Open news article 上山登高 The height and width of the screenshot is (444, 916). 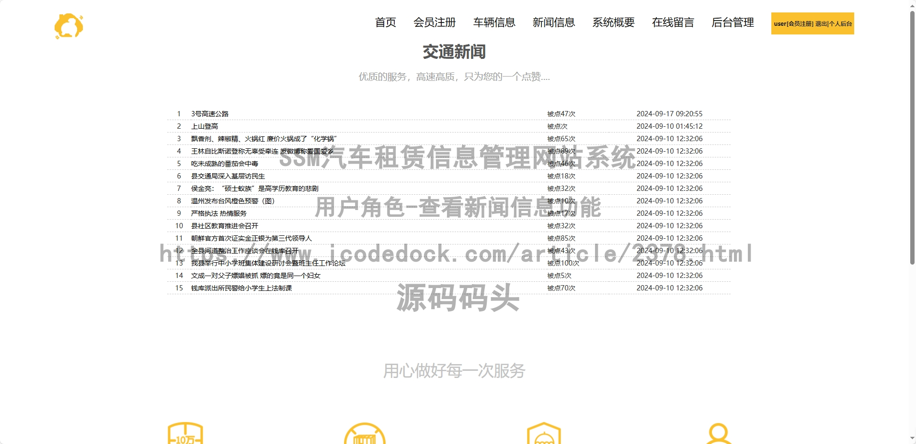coord(205,126)
